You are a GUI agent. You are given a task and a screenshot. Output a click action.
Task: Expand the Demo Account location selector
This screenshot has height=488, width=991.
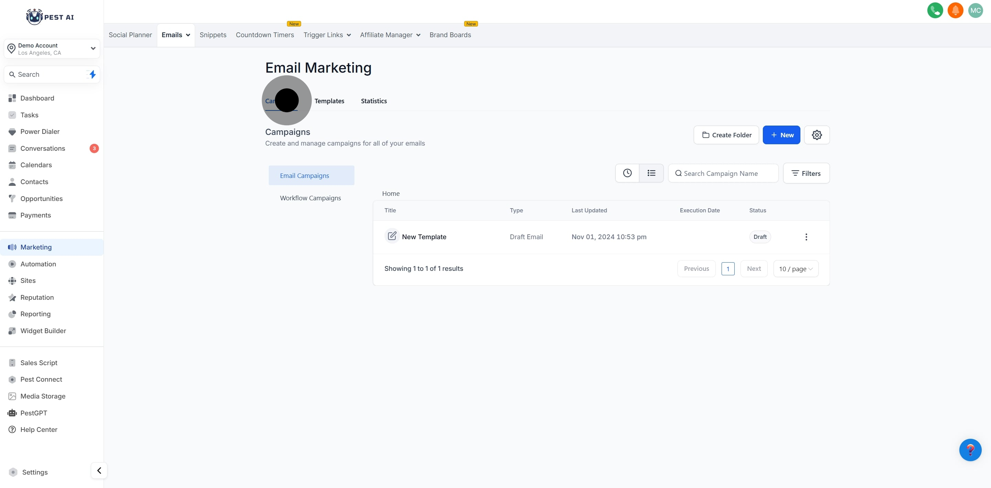pos(52,49)
